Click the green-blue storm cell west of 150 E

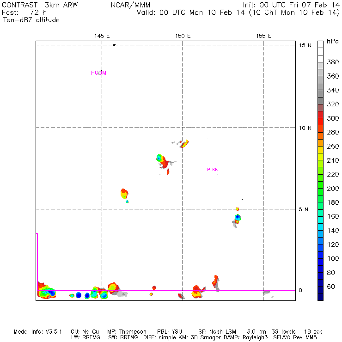click(x=162, y=161)
